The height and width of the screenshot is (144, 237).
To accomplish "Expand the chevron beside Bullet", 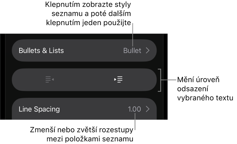I will coord(148,50).
